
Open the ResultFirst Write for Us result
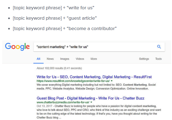94,77
